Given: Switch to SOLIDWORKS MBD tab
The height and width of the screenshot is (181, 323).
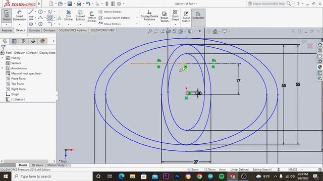Looking at the screenshot, I should pyautogui.click(x=102, y=30).
